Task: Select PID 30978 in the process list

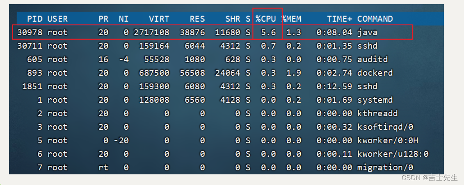Action: pos(29,32)
